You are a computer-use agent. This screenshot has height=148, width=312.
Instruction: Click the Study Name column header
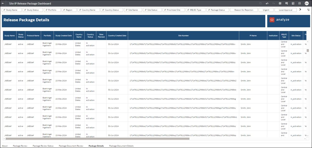(10, 36)
